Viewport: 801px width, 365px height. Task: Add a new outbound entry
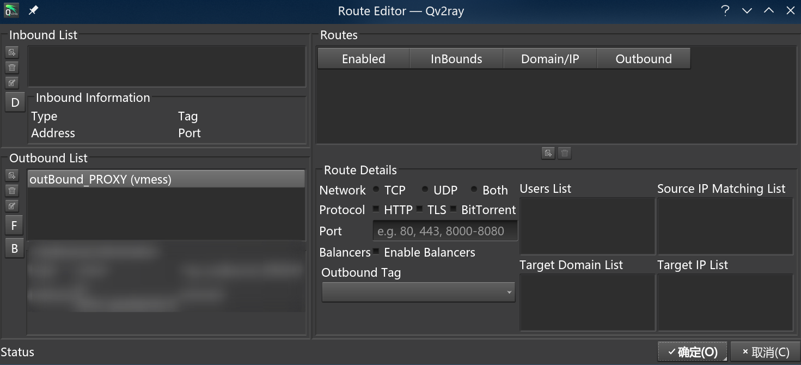click(x=11, y=175)
